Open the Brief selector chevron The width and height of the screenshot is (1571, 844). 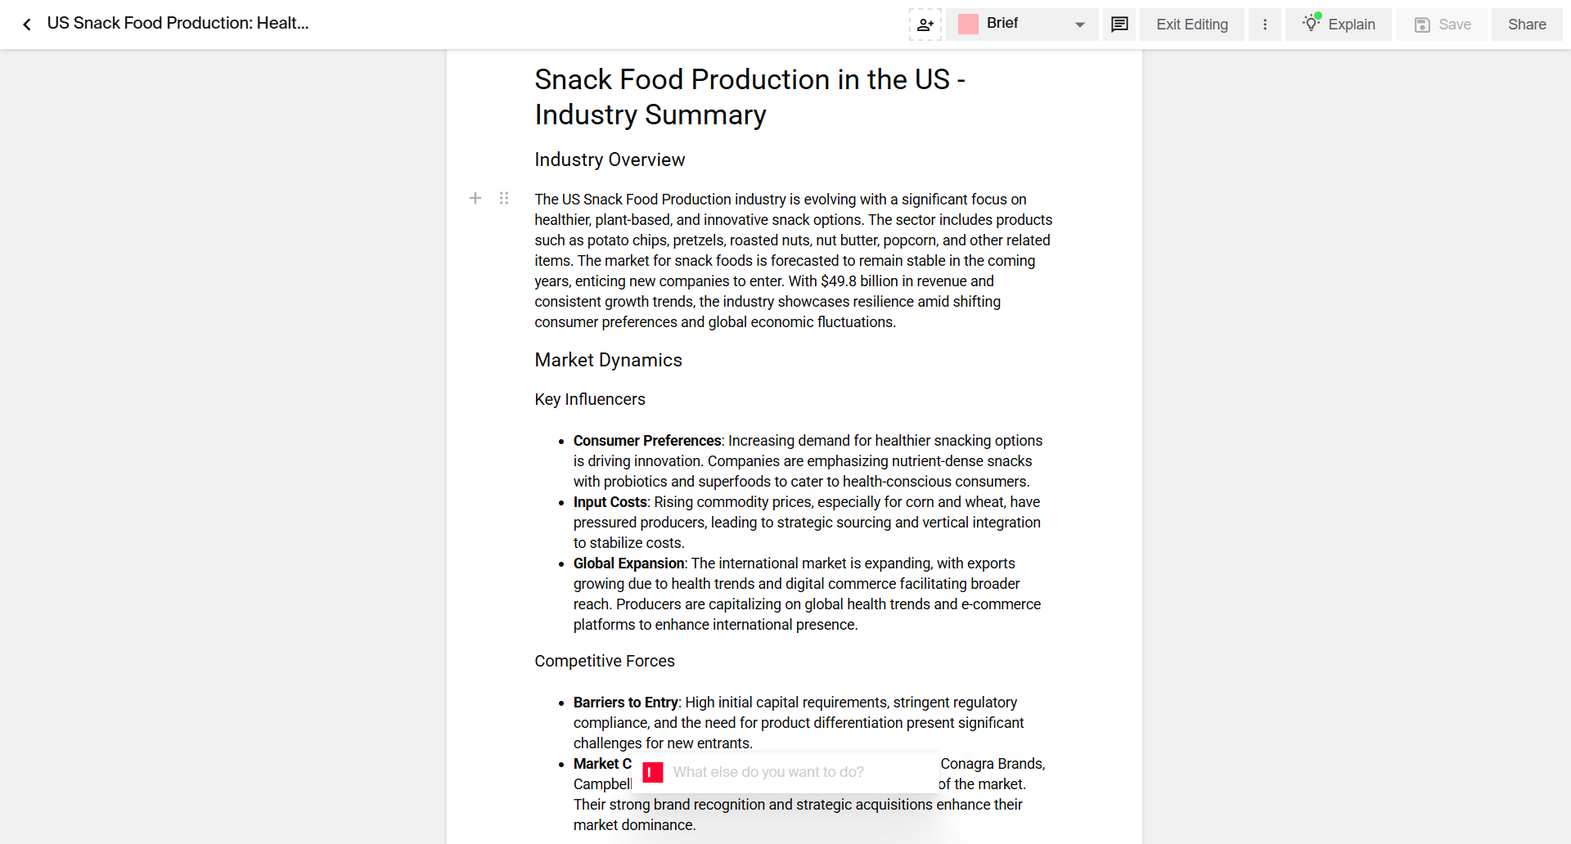pos(1079,24)
